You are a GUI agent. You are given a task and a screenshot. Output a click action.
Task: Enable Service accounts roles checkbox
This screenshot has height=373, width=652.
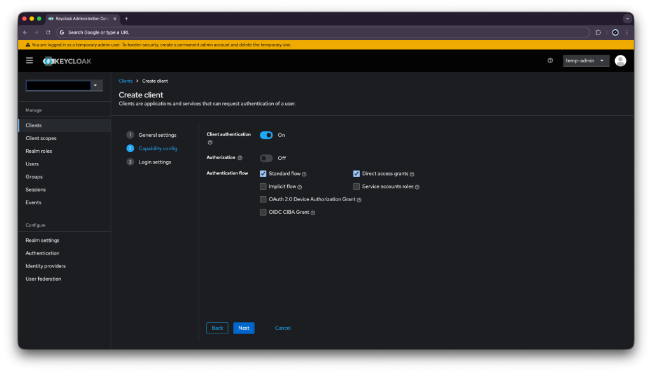(x=357, y=186)
